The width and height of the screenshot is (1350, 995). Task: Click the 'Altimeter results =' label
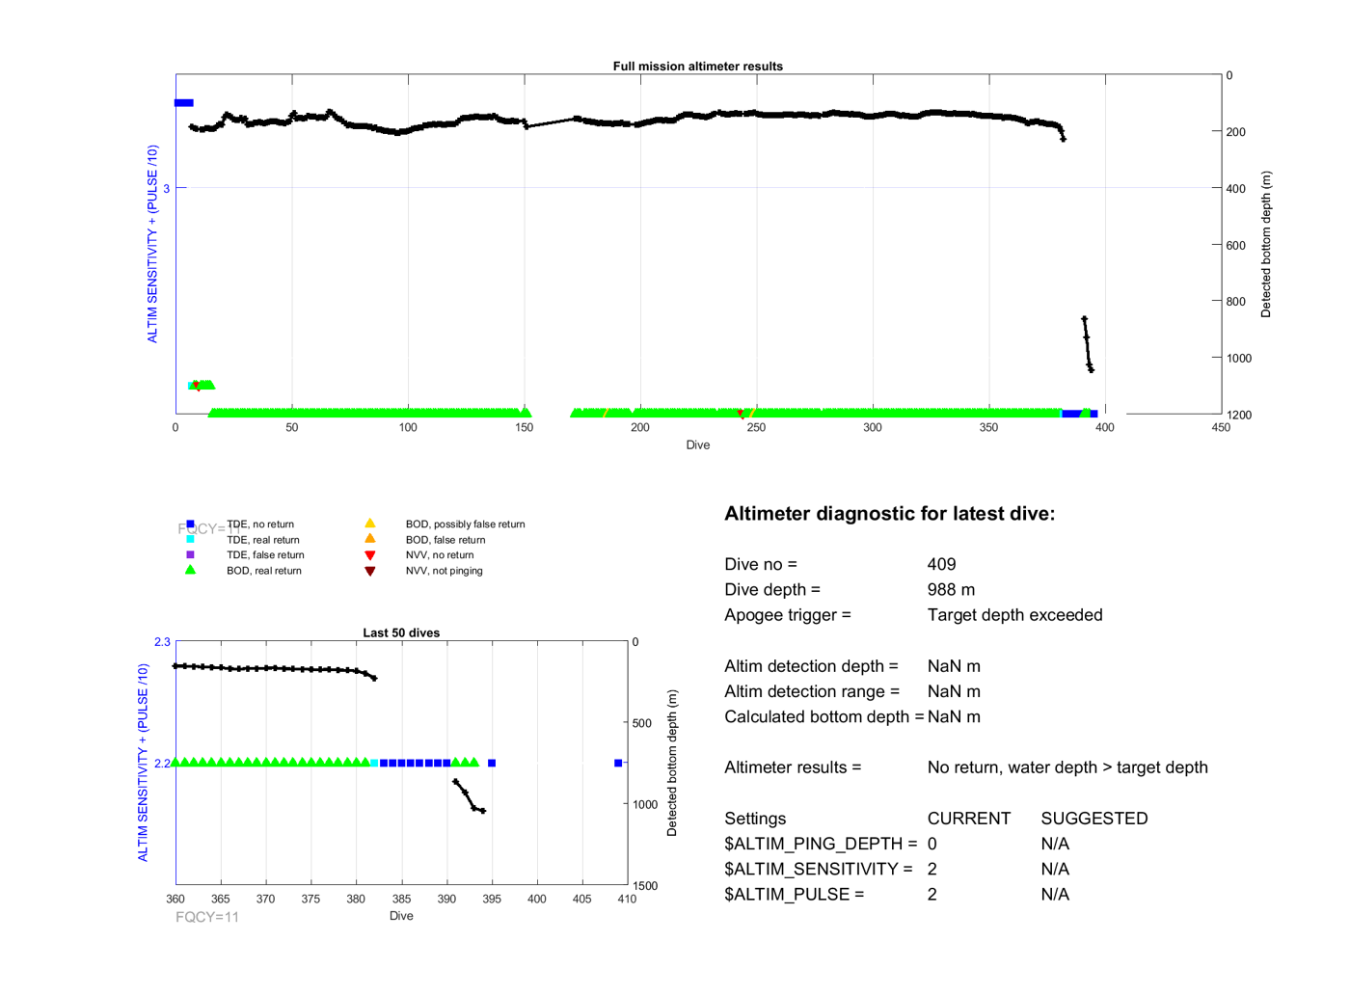coord(793,767)
